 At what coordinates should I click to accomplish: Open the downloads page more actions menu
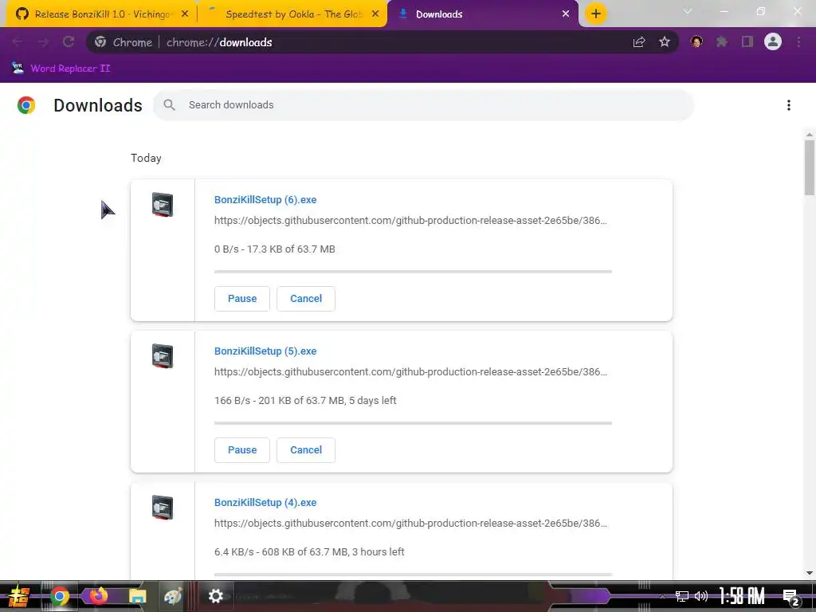789,105
